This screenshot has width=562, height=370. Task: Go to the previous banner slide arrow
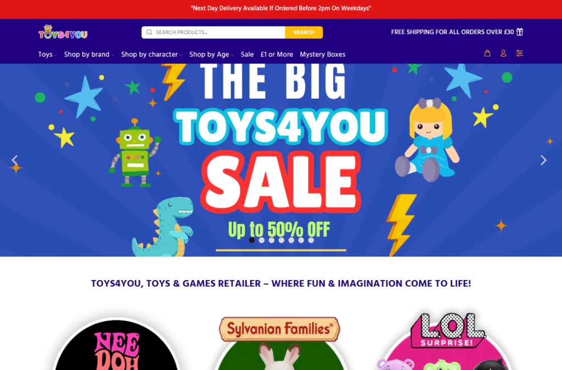click(15, 160)
